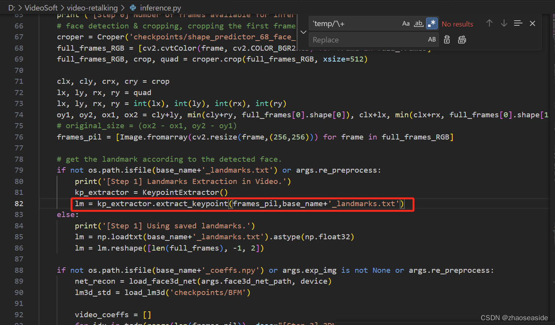555x325 pixels.
Task: Toggle Find in Selection icon
Action: tap(518, 23)
